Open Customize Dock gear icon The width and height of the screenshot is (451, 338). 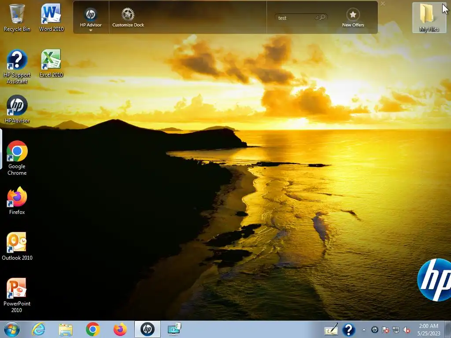tap(128, 17)
